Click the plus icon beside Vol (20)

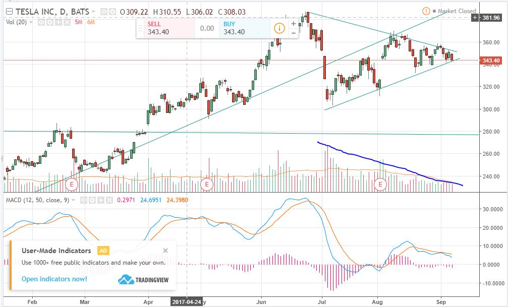tap(59, 22)
